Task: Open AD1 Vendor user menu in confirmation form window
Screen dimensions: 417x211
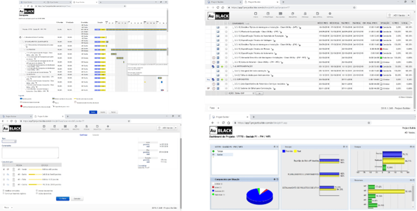Action: click(x=167, y=128)
